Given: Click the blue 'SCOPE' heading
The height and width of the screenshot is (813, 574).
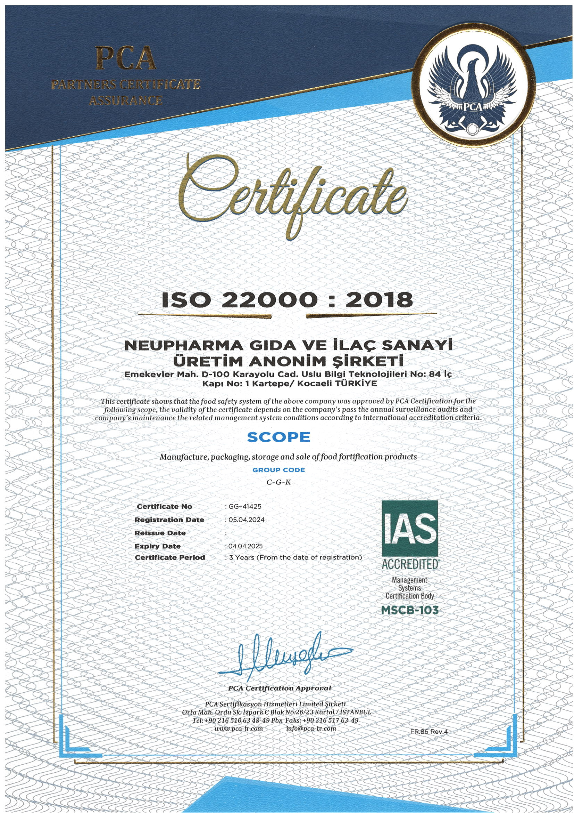Looking at the screenshot, I should pos(279,437).
